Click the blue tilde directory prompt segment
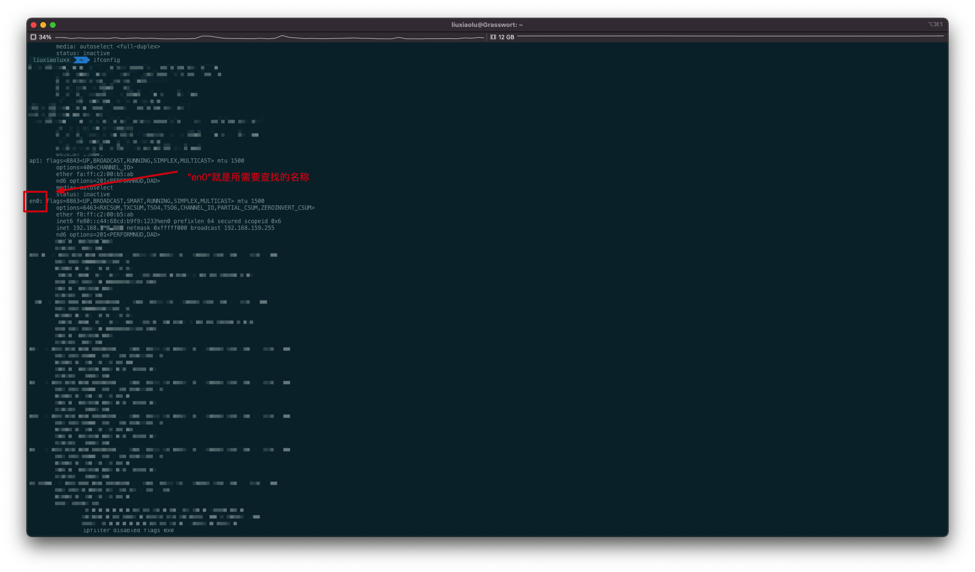Viewport: 975px width, 572px height. (82, 60)
